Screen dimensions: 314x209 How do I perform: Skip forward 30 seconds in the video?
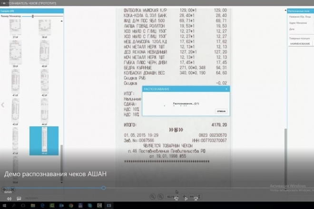[196, 199]
